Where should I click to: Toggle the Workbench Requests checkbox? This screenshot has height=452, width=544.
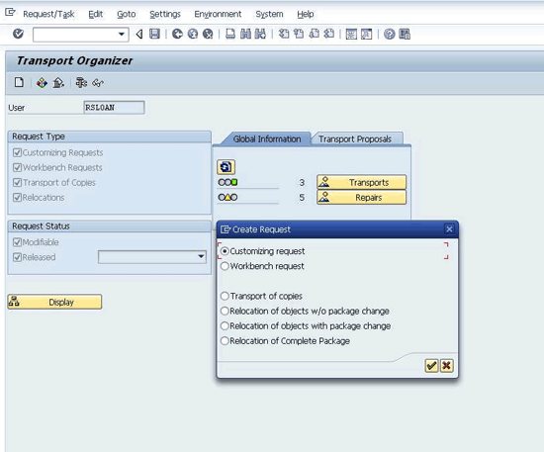(17, 167)
